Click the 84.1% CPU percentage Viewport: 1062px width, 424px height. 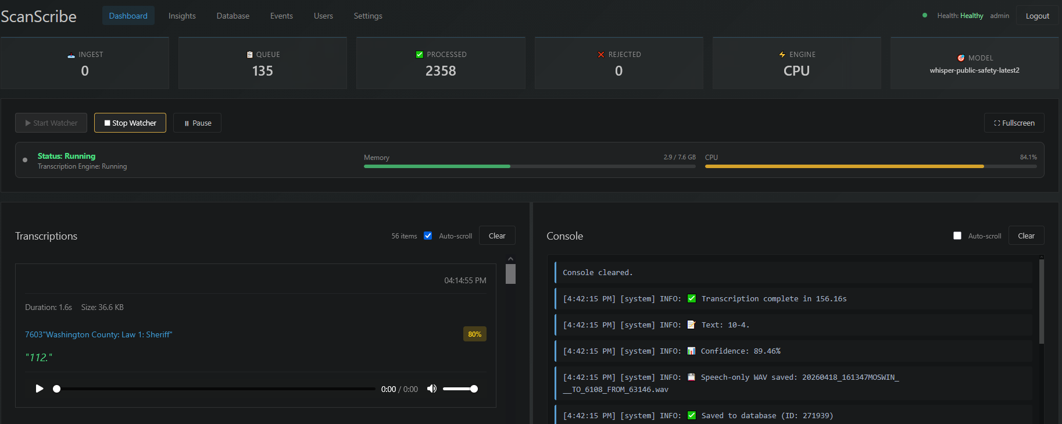(1028, 157)
